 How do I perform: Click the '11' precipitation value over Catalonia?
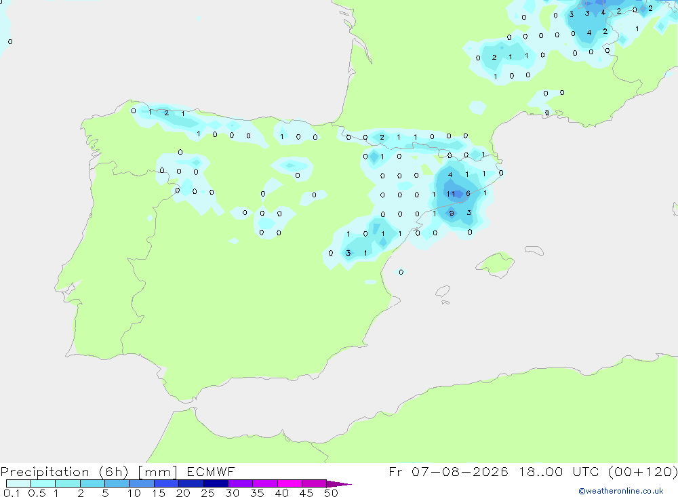451,194
